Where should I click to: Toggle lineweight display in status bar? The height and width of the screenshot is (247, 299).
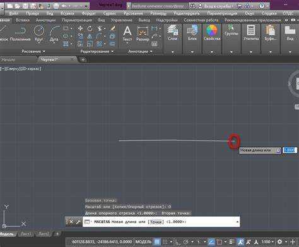[x=232, y=241]
